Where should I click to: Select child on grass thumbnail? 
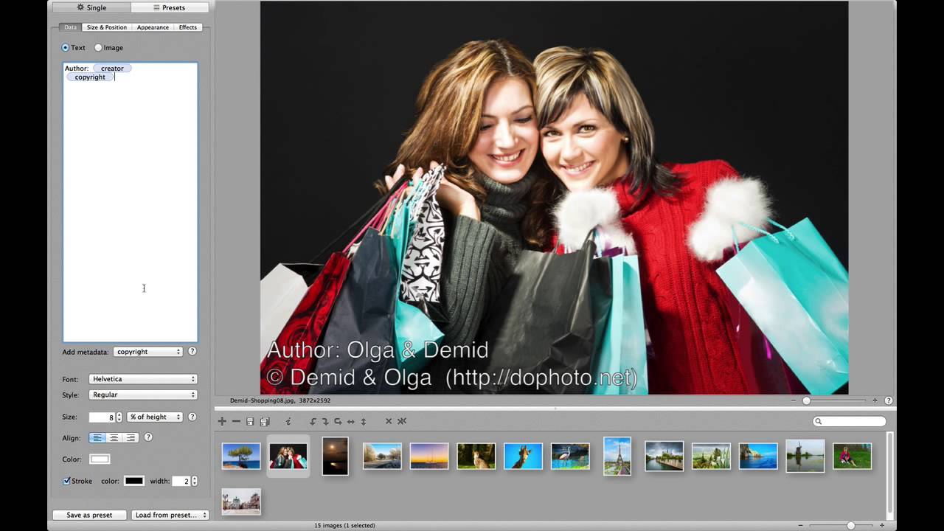(x=853, y=456)
